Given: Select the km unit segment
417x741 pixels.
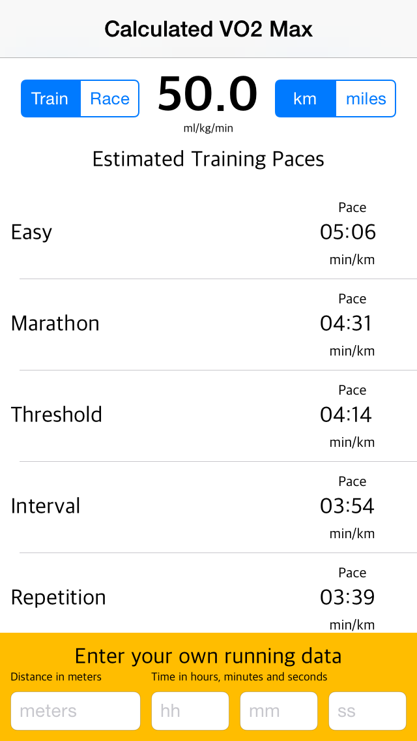Looking at the screenshot, I should [306, 98].
